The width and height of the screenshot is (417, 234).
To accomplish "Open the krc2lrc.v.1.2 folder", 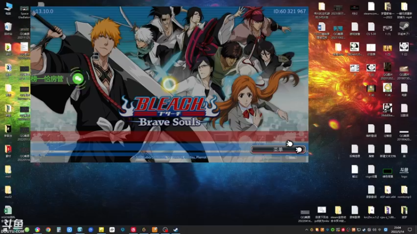I will click(371, 213).
